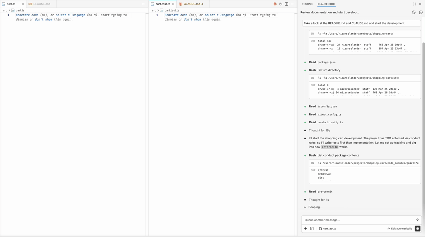The width and height of the screenshot is (425, 237).
Task: Expand Bash List src directory entry
Action: click(324, 70)
